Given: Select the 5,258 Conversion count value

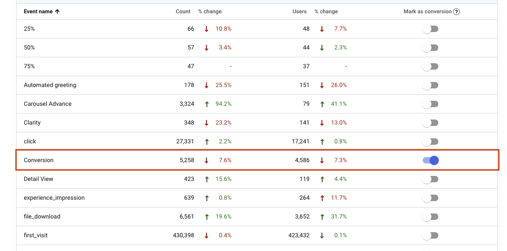Looking at the screenshot, I should [x=187, y=160].
